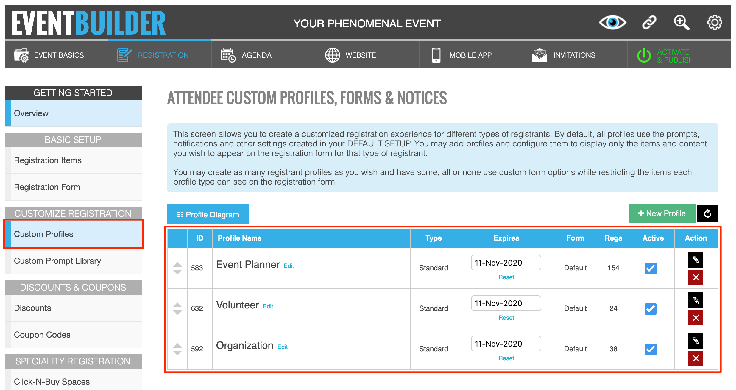Click the Expires column header

coord(506,238)
